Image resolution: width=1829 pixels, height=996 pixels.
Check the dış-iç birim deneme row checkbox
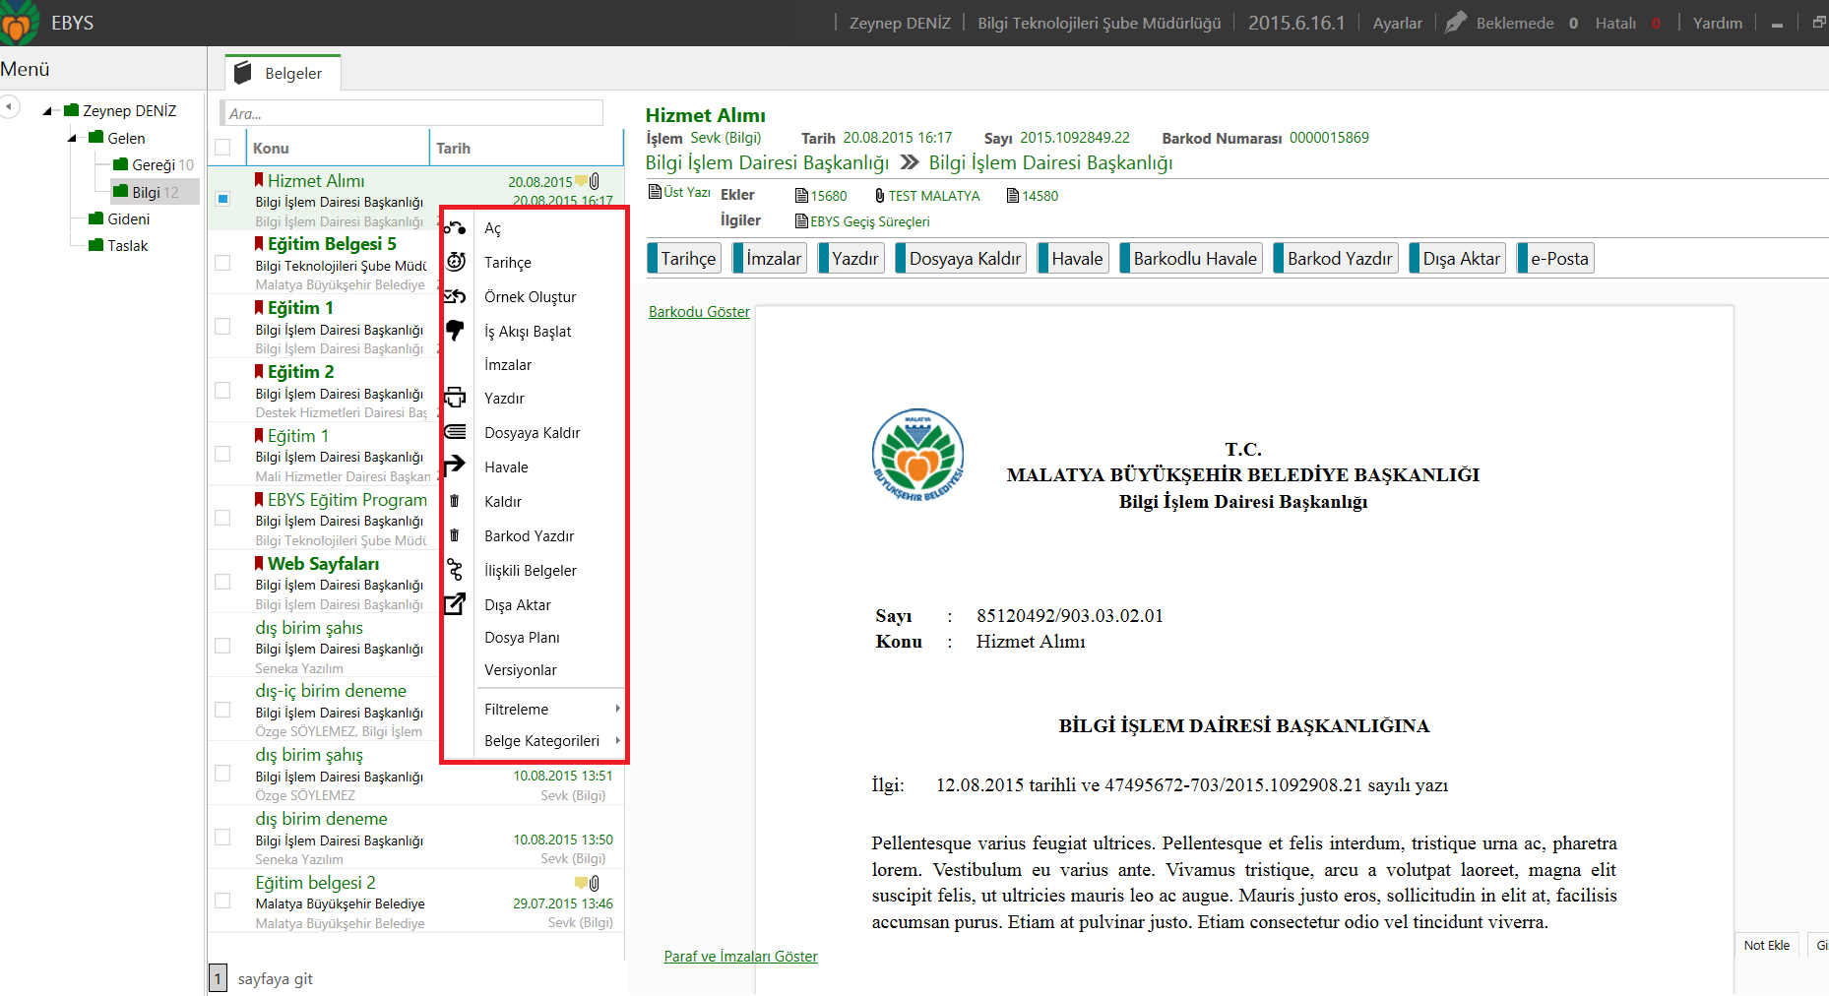222,710
